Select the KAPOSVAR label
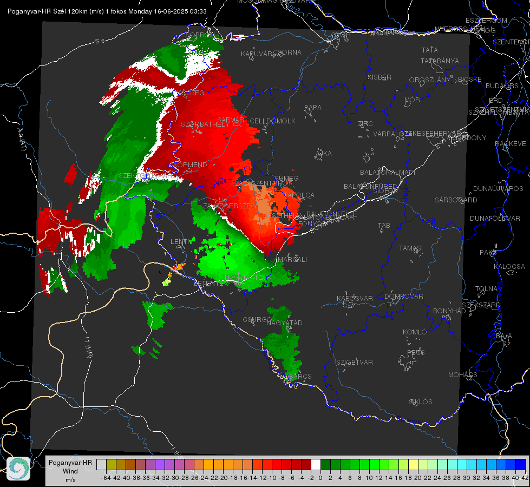530x487 pixels. click(x=355, y=298)
